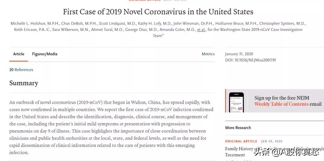Jump to the 20 References link
324x161 pixels.
pos(21,70)
